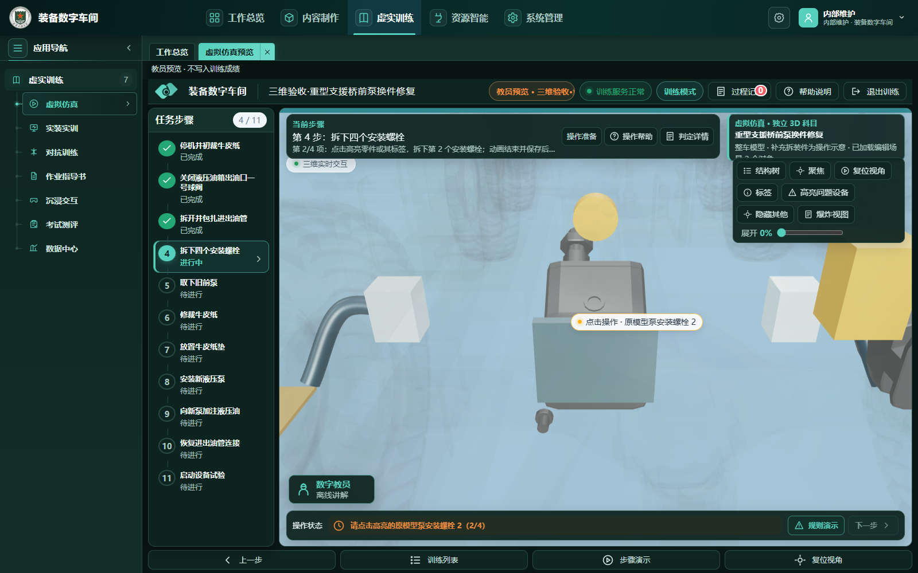Screen dimensions: 918x573
Task: Expand the 虚拟仿真 submenu arrow
Action: 128,104
